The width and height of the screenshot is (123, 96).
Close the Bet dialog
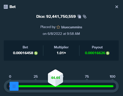[x=117, y=7]
